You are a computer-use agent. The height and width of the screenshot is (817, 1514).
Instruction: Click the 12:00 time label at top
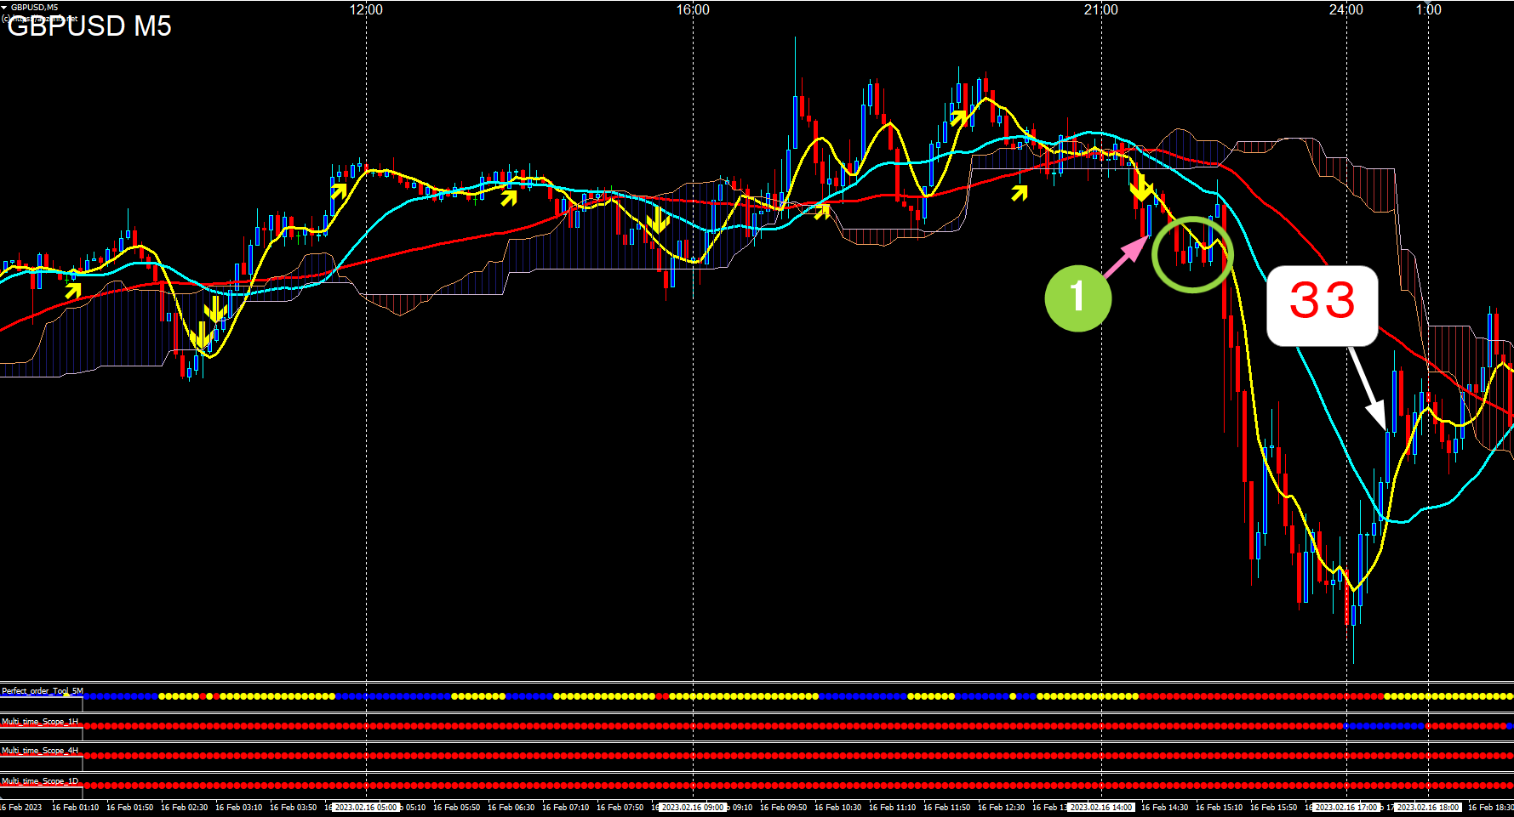coord(366,9)
